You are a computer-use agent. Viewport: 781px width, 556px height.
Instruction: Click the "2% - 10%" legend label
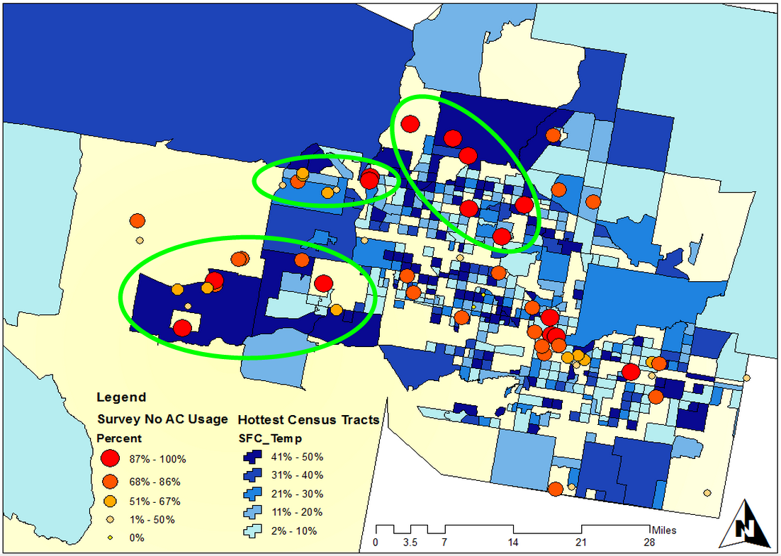point(295,531)
